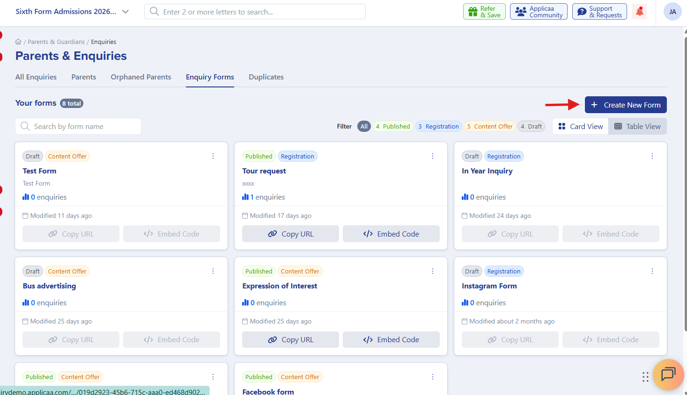Open Test Form card options menu
Viewport: 687px width, 395px height.
tap(213, 156)
